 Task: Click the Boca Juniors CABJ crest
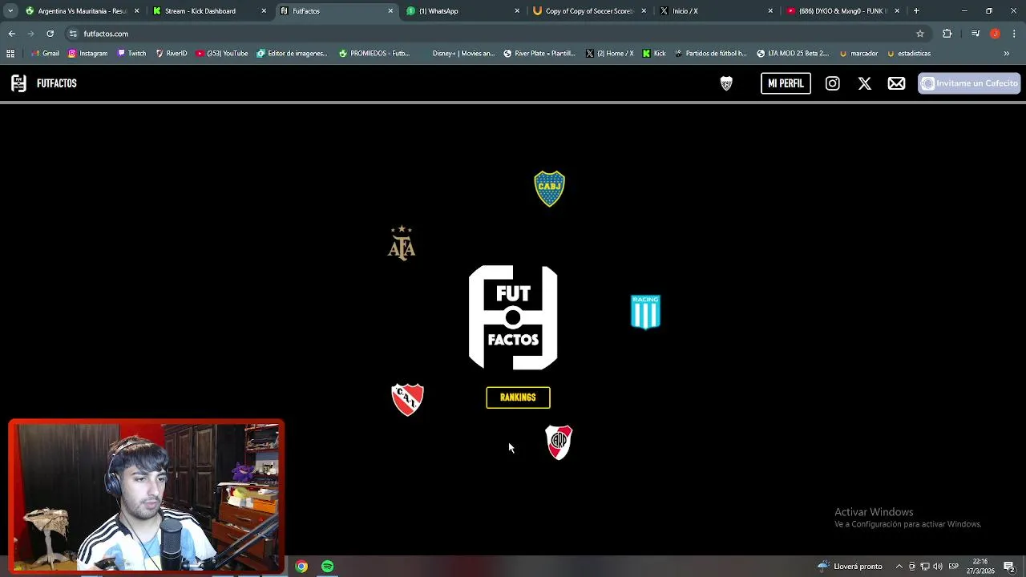click(x=549, y=189)
